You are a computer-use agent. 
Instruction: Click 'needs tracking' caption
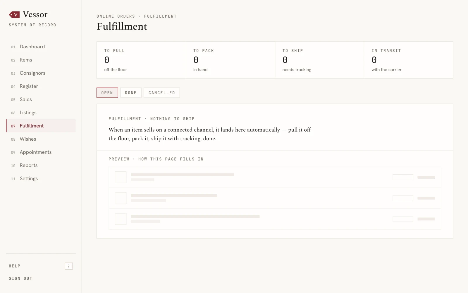(x=297, y=70)
